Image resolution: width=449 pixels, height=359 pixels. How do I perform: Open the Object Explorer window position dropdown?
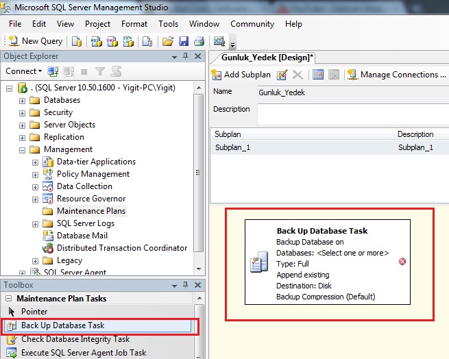174,57
